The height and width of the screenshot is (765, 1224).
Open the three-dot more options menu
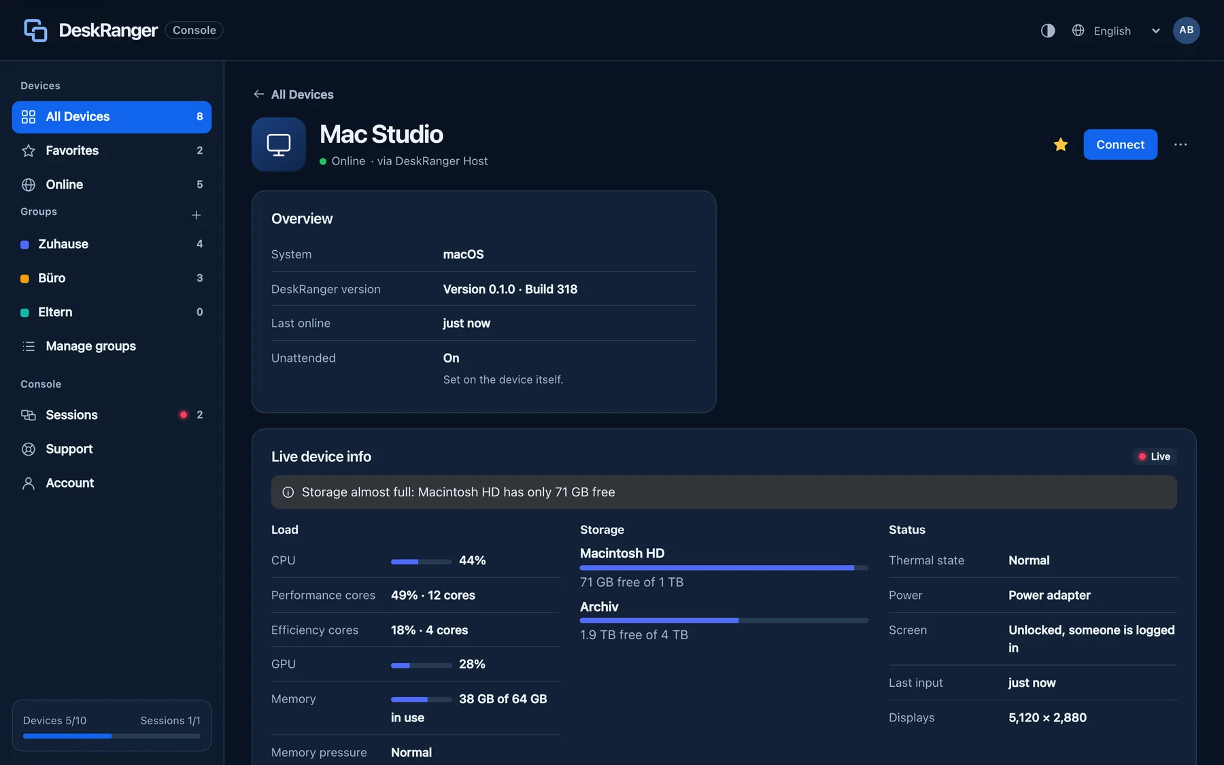tap(1180, 144)
